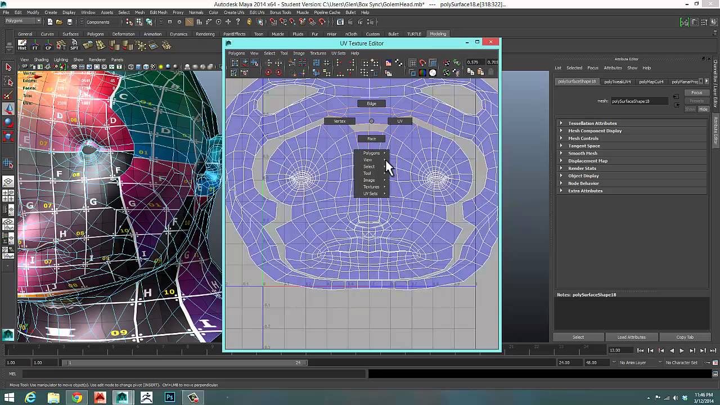720x405 pixels.
Task: Choose UV in the marking menu
Action: click(400, 121)
